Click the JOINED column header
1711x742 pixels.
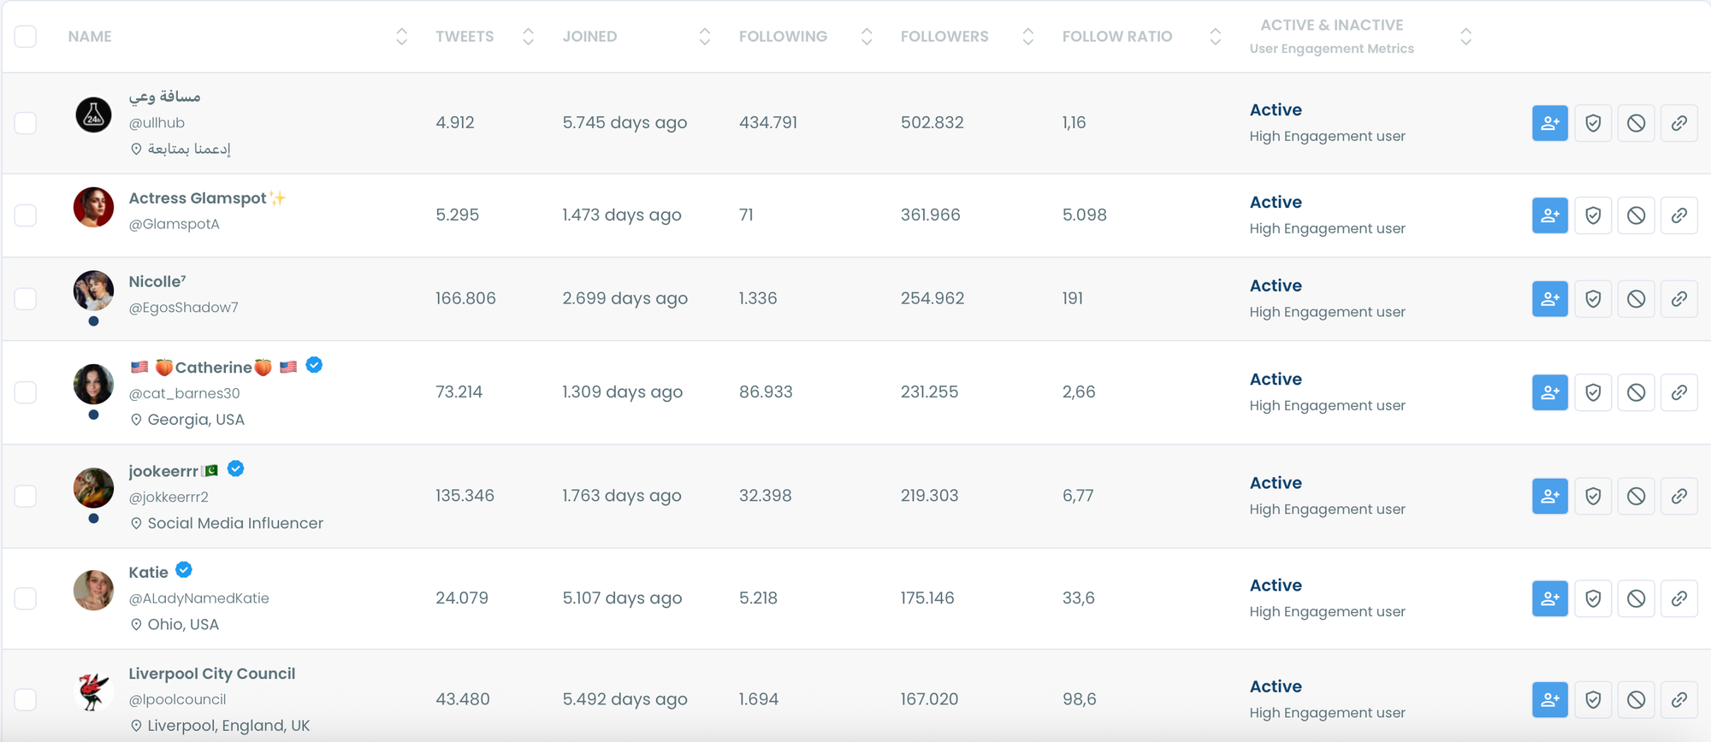pos(589,37)
